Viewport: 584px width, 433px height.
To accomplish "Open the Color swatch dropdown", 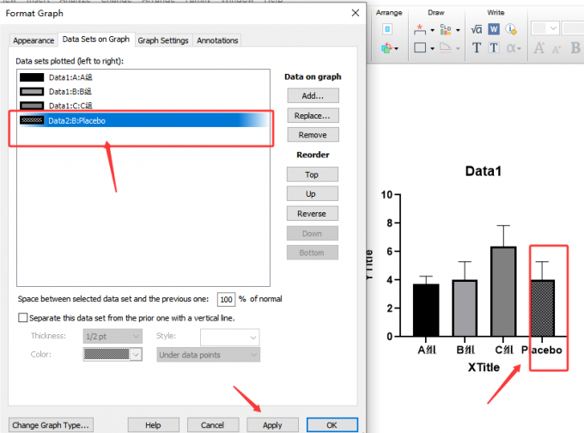I will 113,354.
